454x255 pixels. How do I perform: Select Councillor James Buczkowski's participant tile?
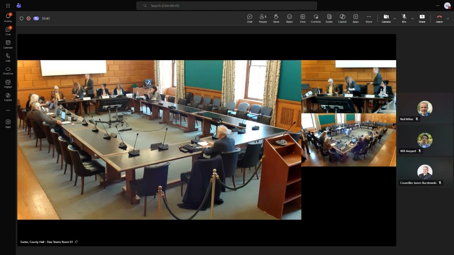pos(425,172)
